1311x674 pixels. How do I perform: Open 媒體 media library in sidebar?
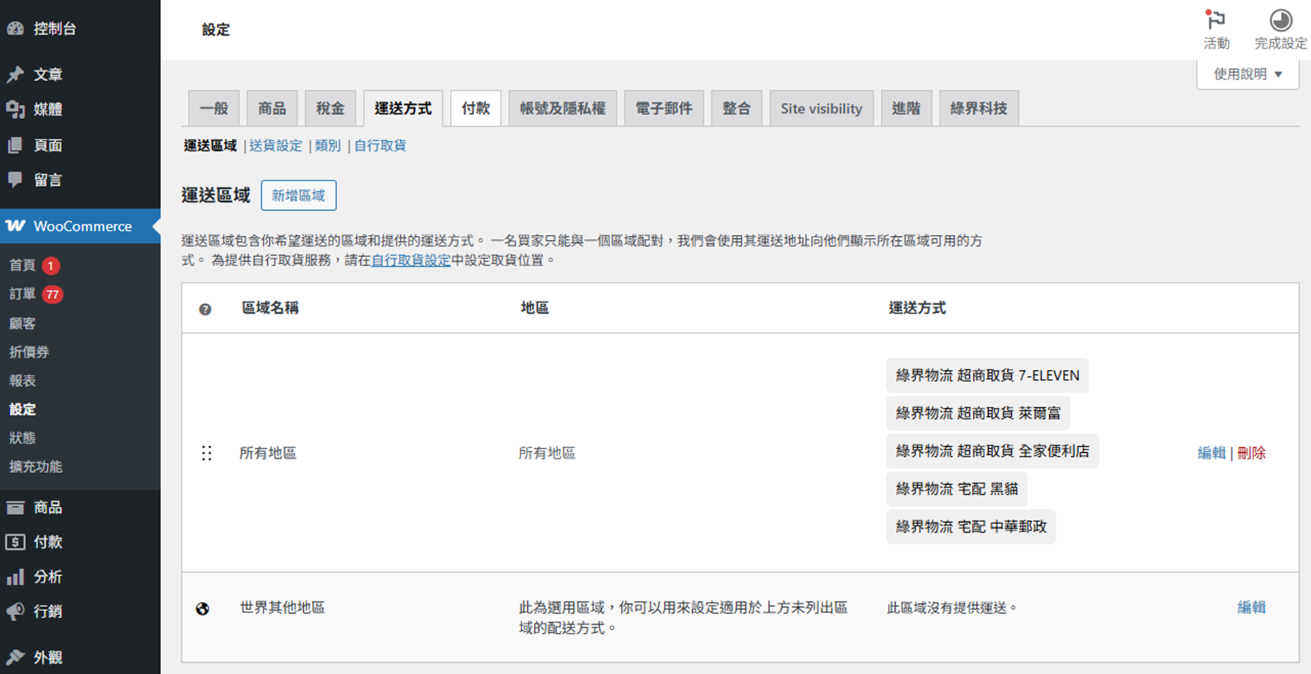coord(48,109)
